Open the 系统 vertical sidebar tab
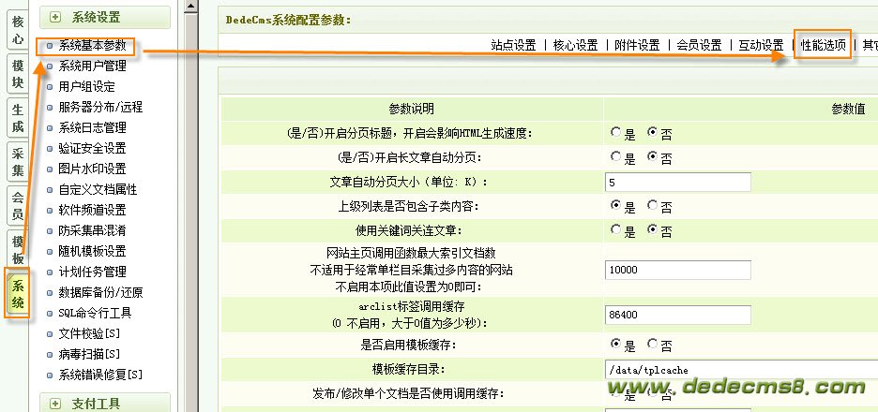This screenshot has width=878, height=412. coord(18,293)
